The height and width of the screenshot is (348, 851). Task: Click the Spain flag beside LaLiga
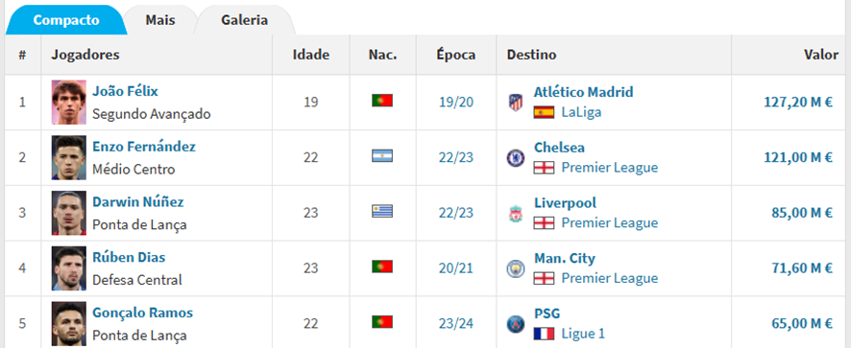point(544,113)
